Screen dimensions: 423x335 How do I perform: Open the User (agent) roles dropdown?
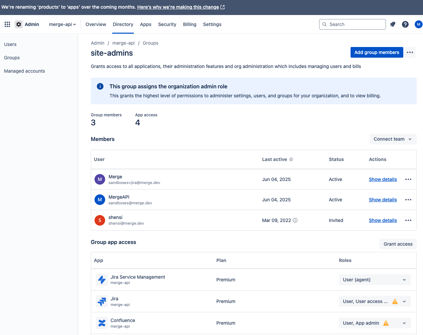(375, 280)
